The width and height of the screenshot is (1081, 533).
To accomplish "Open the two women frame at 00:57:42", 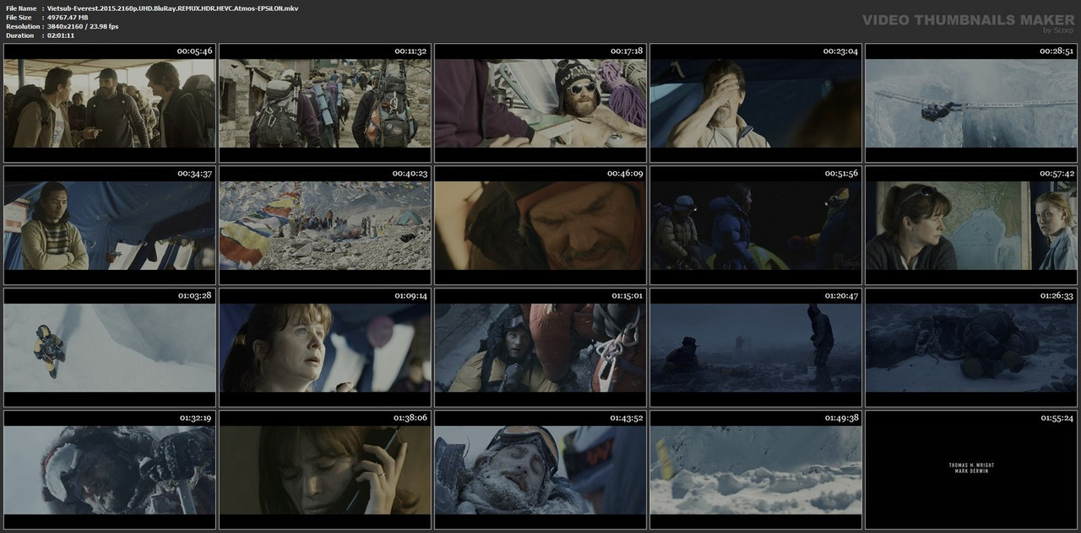I will 971,225.
